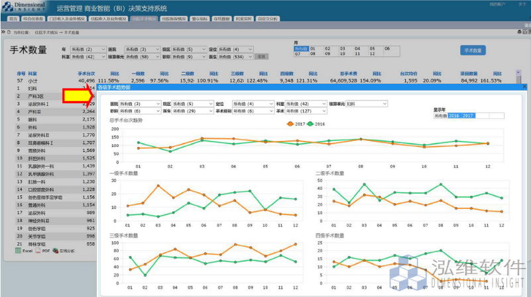The width and height of the screenshot is (531, 297).
Task: Click the printer icon at top right
Action: 520,32
